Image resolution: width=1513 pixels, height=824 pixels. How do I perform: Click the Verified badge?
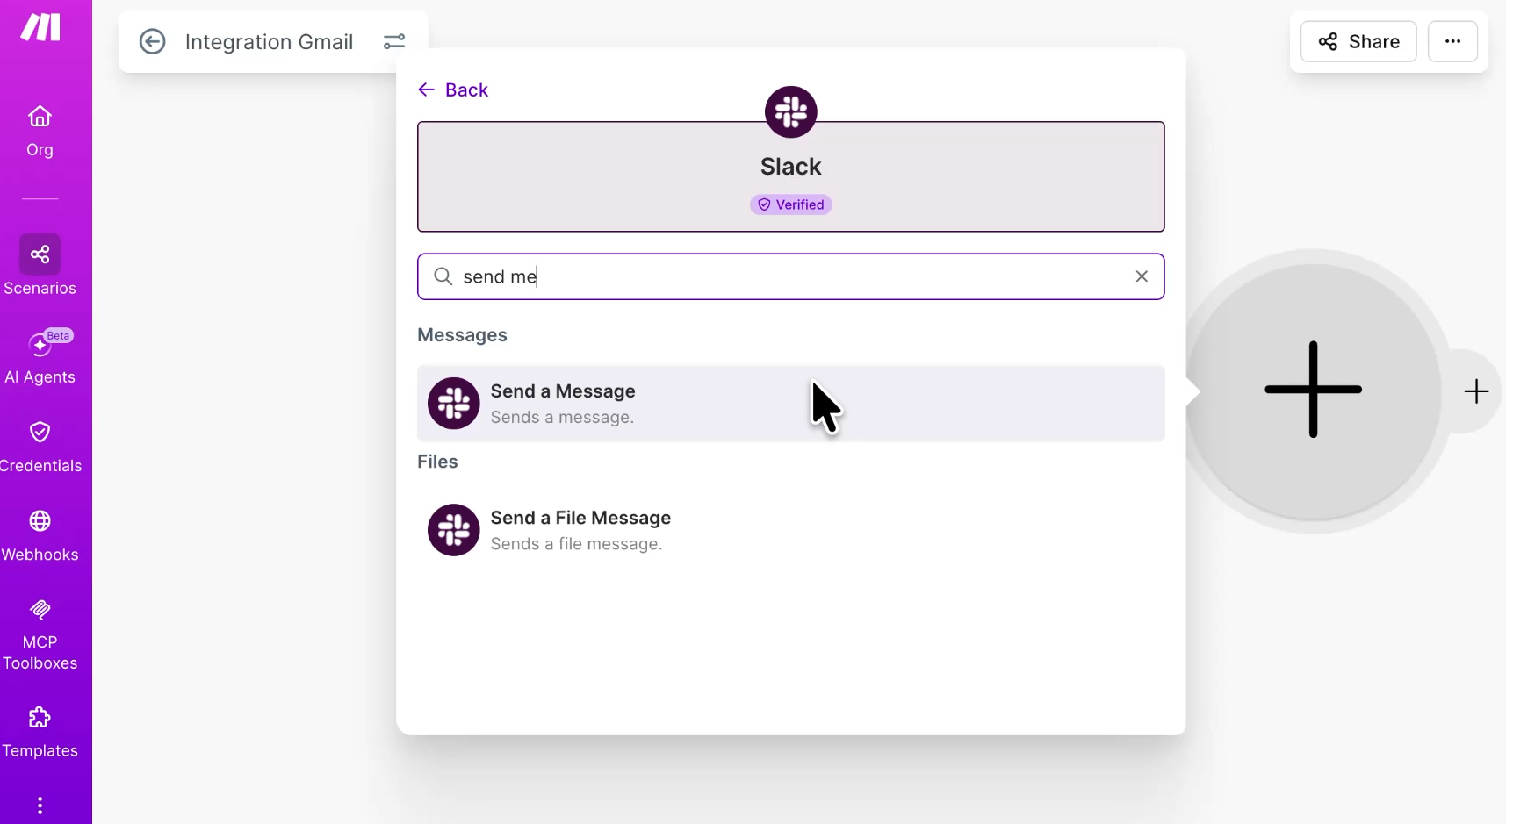tap(790, 204)
